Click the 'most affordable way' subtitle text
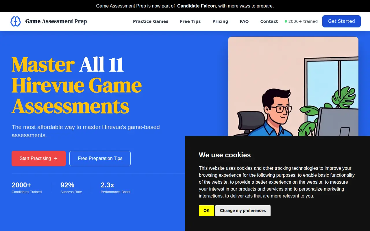Viewport: 370px width, 231px height. (86, 131)
